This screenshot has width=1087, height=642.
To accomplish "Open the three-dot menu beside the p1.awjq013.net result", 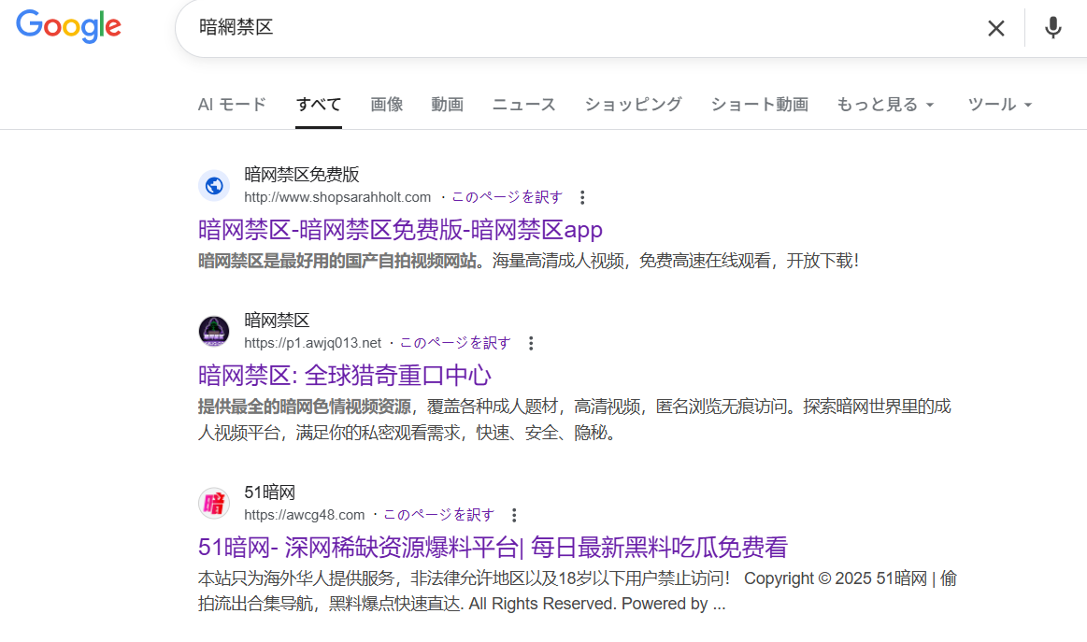I will 531,343.
